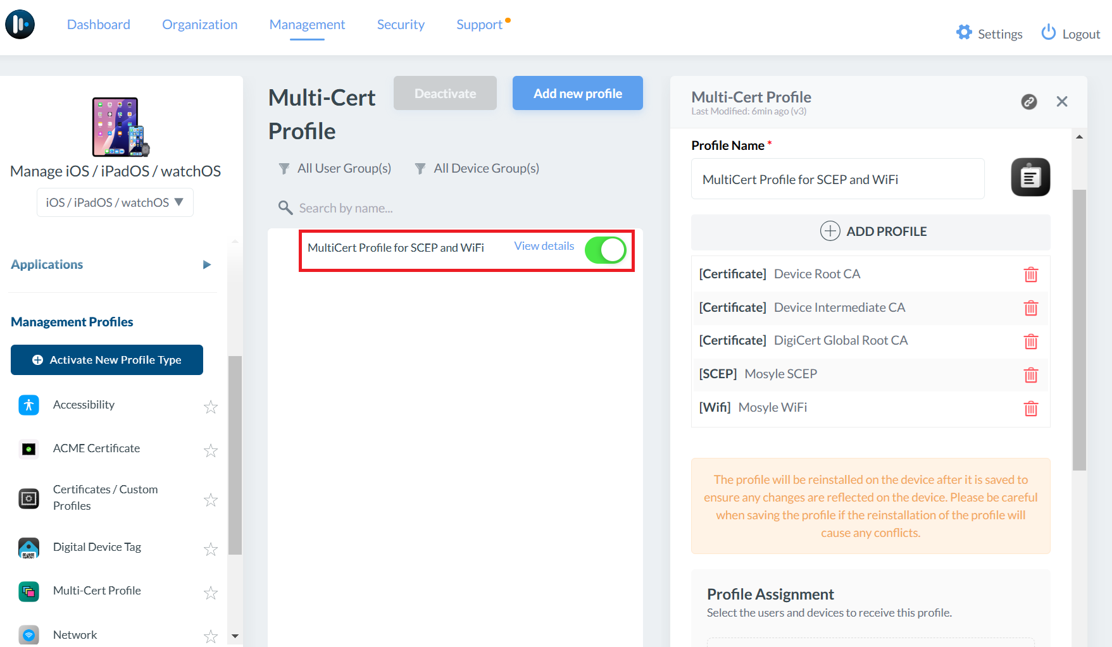Click the Certificates / Custom Profiles icon
Image resolution: width=1112 pixels, height=647 pixels.
[28, 498]
